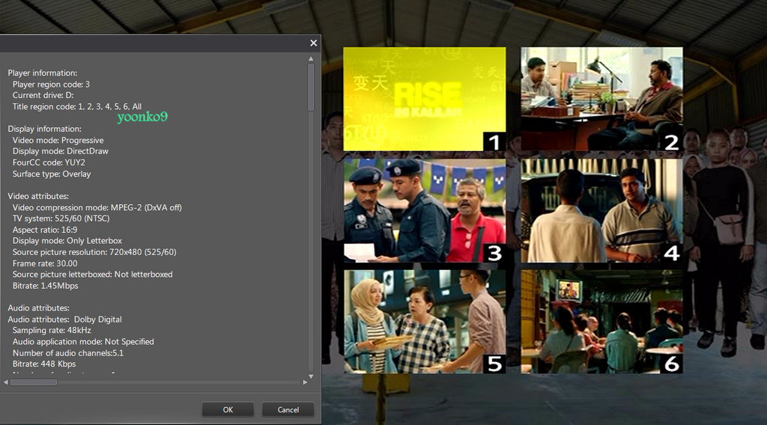767x425 pixels.
Task: Click OK in the information dialog
Action: point(228,409)
